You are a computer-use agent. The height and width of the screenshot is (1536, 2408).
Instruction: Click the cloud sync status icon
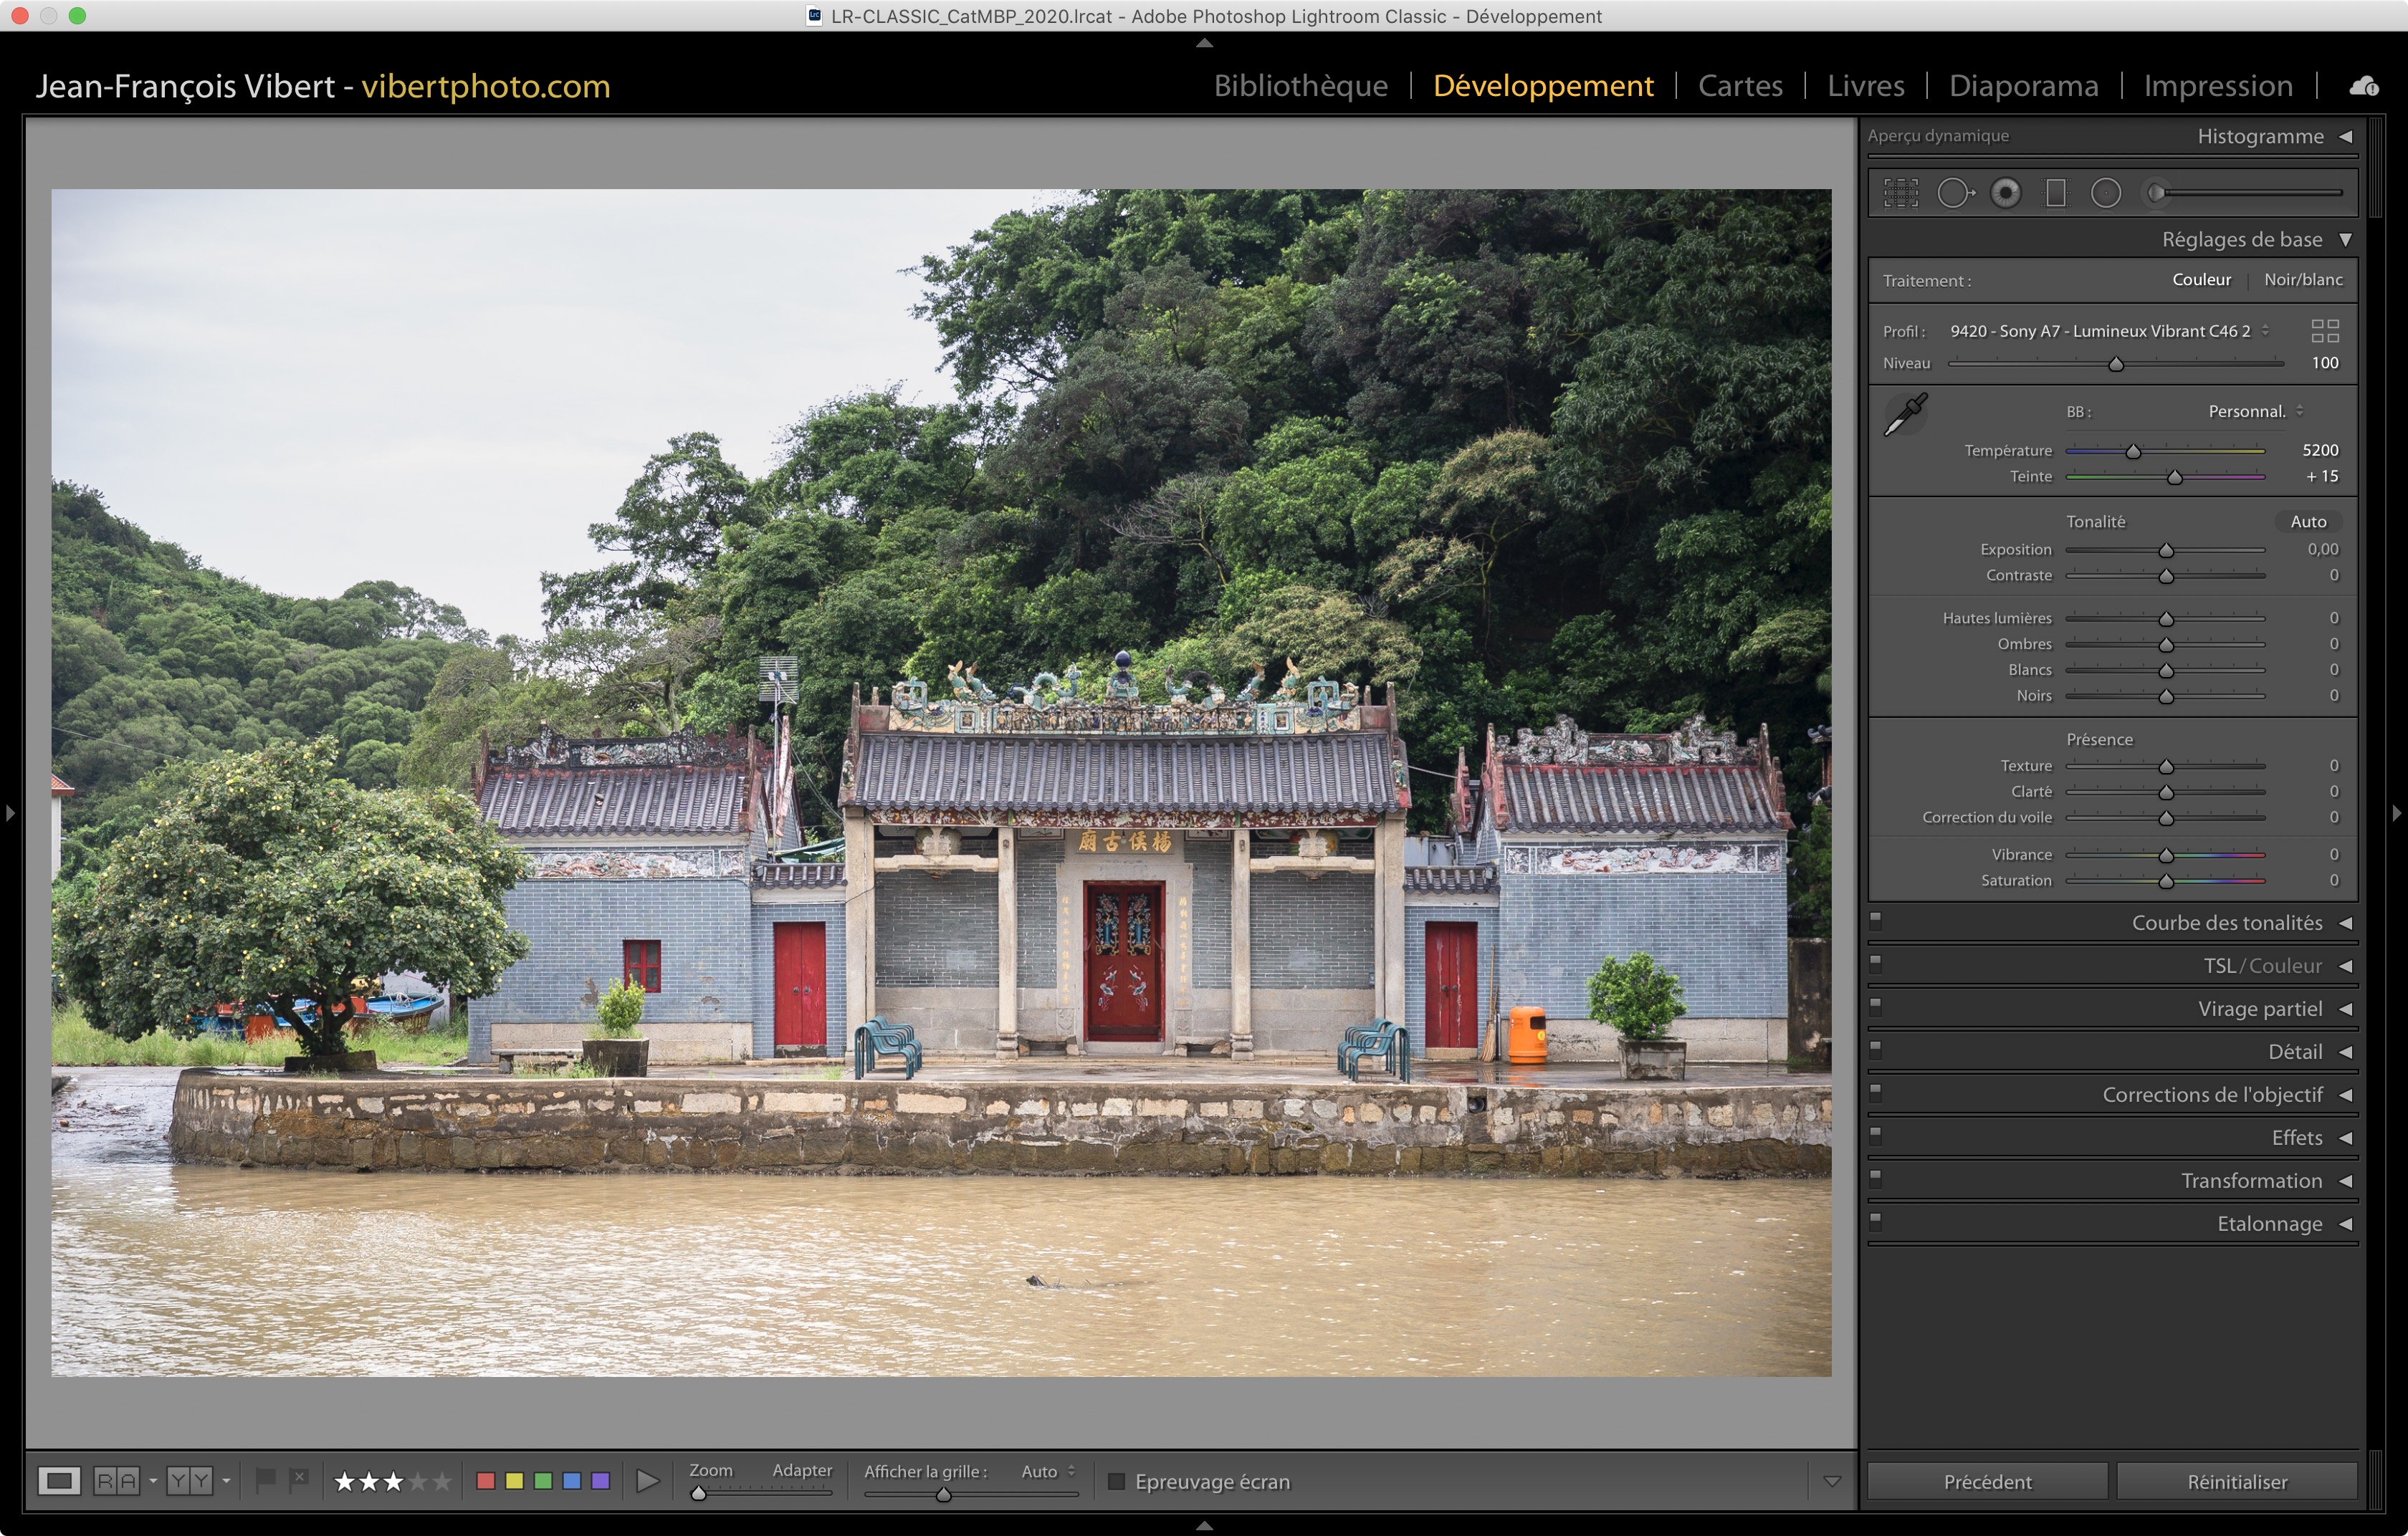coord(2363,87)
